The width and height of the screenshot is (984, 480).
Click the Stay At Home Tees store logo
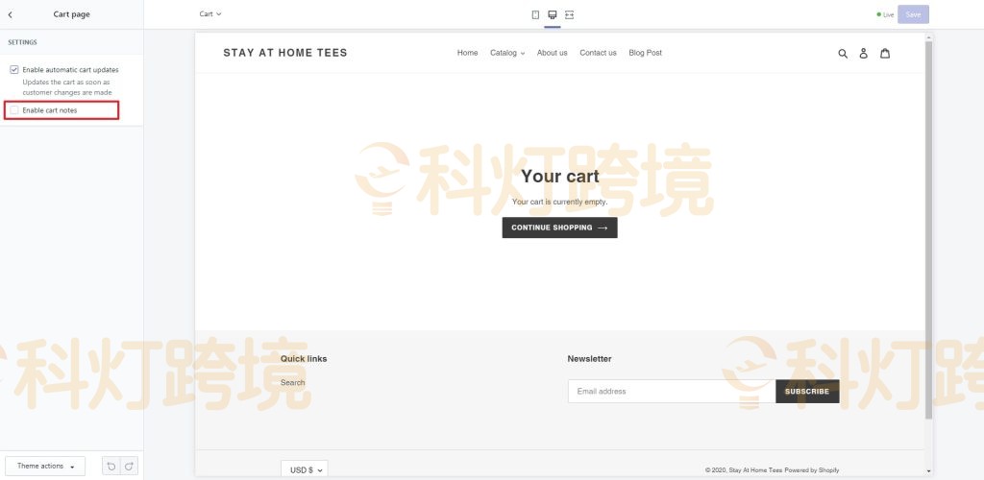tap(284, 53)
